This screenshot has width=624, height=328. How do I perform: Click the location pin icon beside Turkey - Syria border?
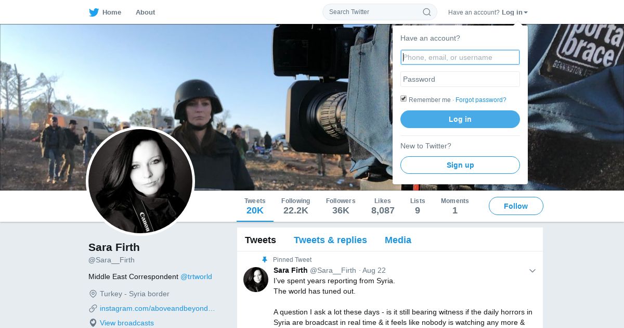[93, 294]
